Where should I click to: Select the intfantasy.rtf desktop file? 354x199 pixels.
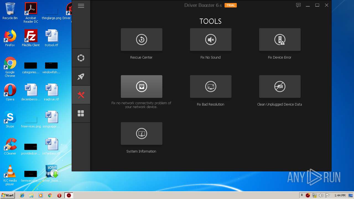coord(51,146)
